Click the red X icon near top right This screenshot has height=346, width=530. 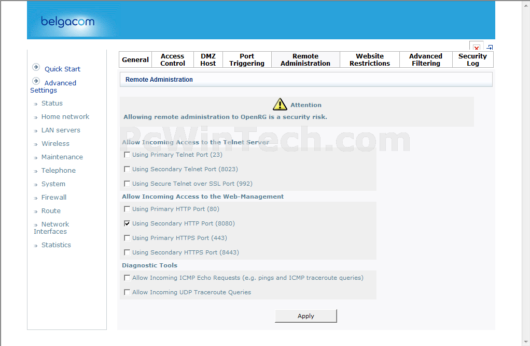[477, 48]
